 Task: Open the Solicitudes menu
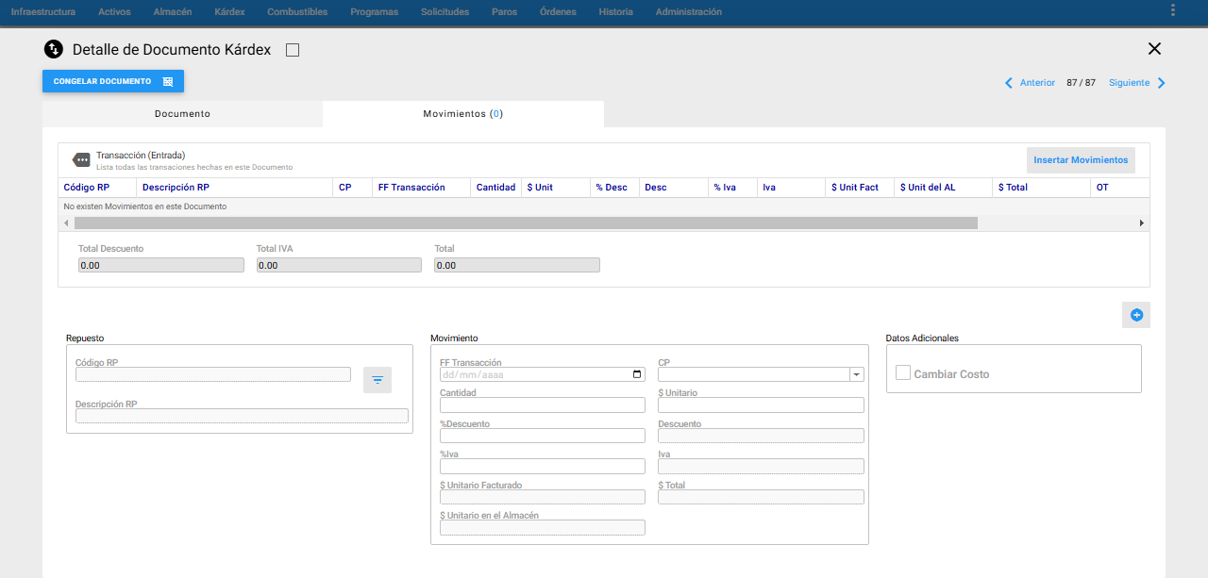[x=445, y=12]
